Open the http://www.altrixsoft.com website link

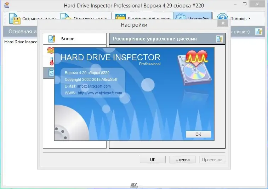click(100, 93)
